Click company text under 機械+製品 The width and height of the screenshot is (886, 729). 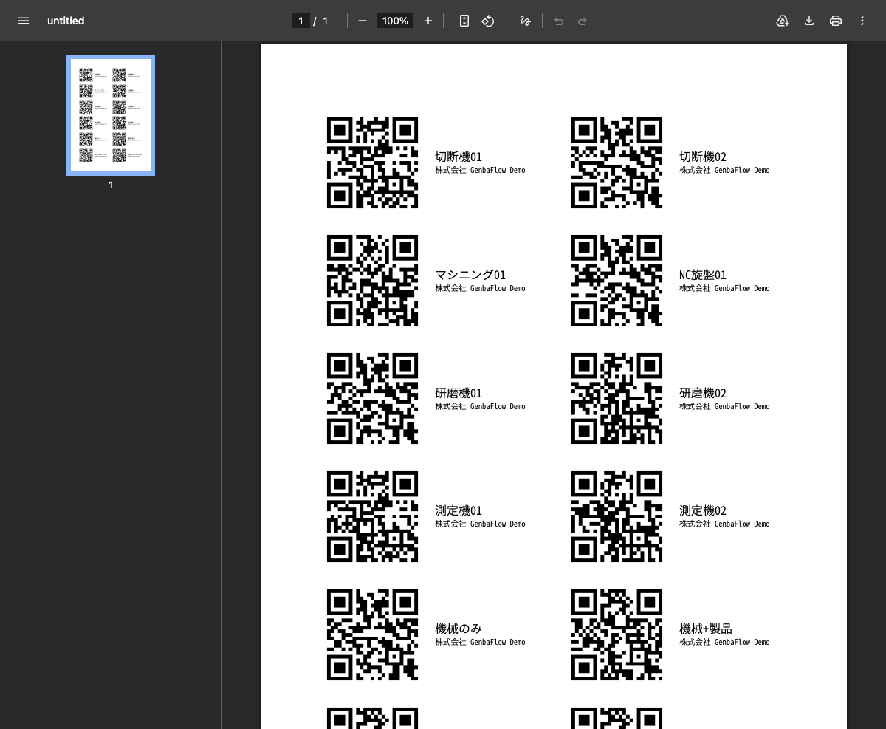(x=724, y=642)
